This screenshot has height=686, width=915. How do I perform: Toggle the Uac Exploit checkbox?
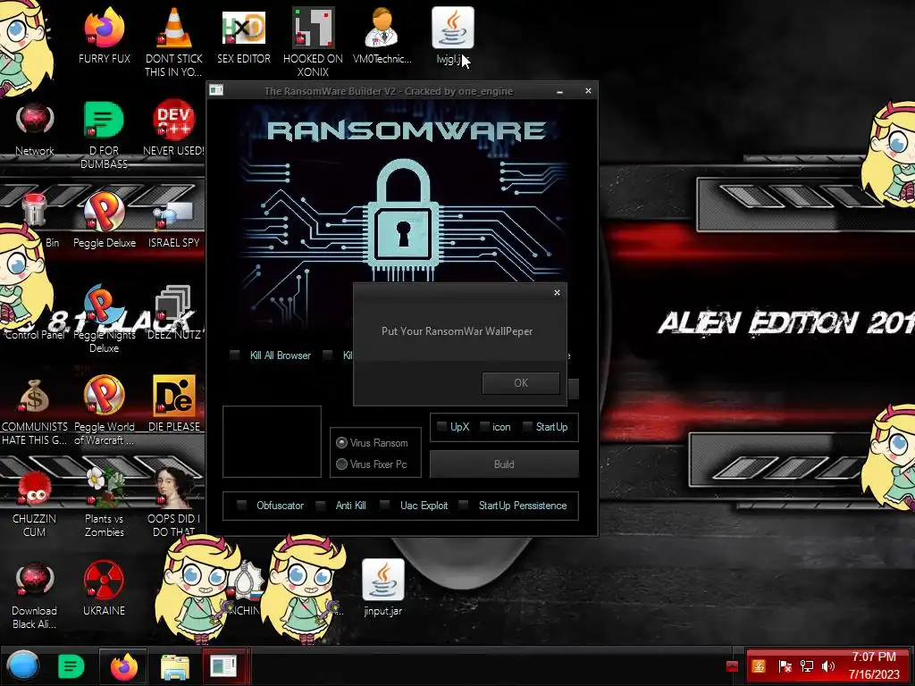(384, 506)
